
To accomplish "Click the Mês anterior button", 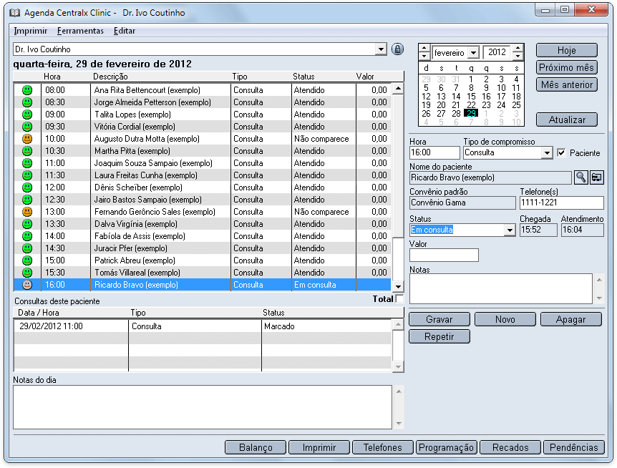I will coord(567,85).
